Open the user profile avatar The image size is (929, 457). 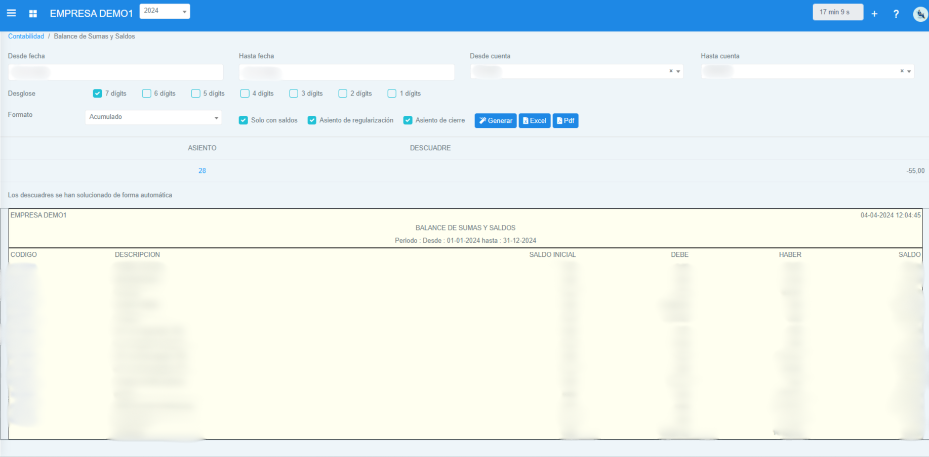[x=920, y=14]
